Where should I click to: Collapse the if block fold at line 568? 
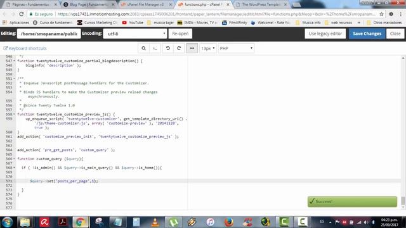pyautogui.click(x=14, y=168)
